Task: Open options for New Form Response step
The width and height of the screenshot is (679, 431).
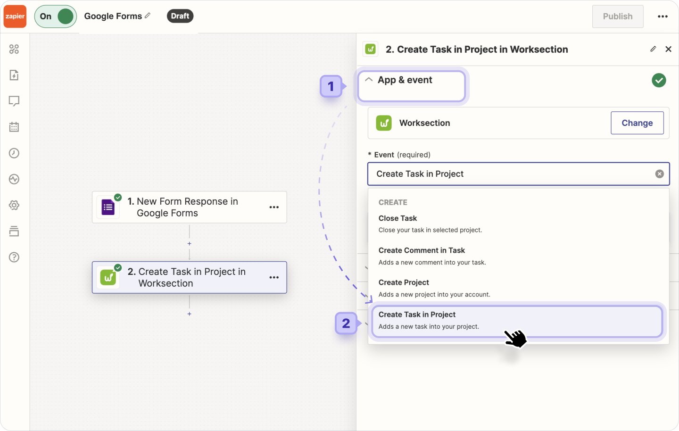Action: coord(274,207)
